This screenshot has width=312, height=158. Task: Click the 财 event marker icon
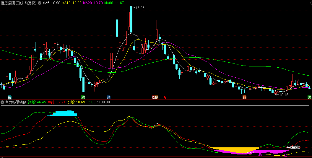click(108, 97)
